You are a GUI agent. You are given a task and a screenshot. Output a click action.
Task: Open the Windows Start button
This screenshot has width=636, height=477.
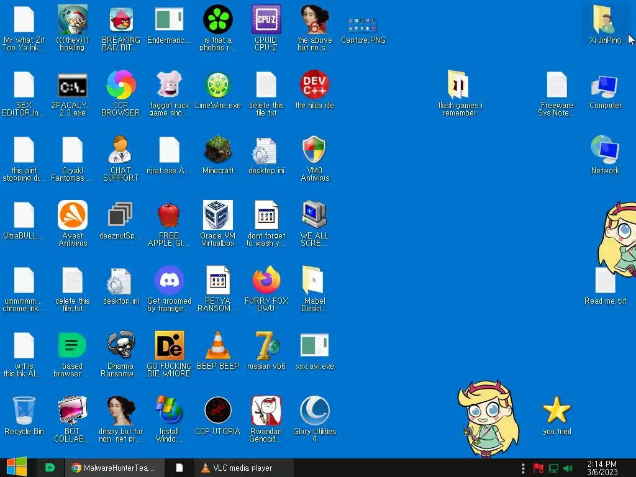click(17, 468)
